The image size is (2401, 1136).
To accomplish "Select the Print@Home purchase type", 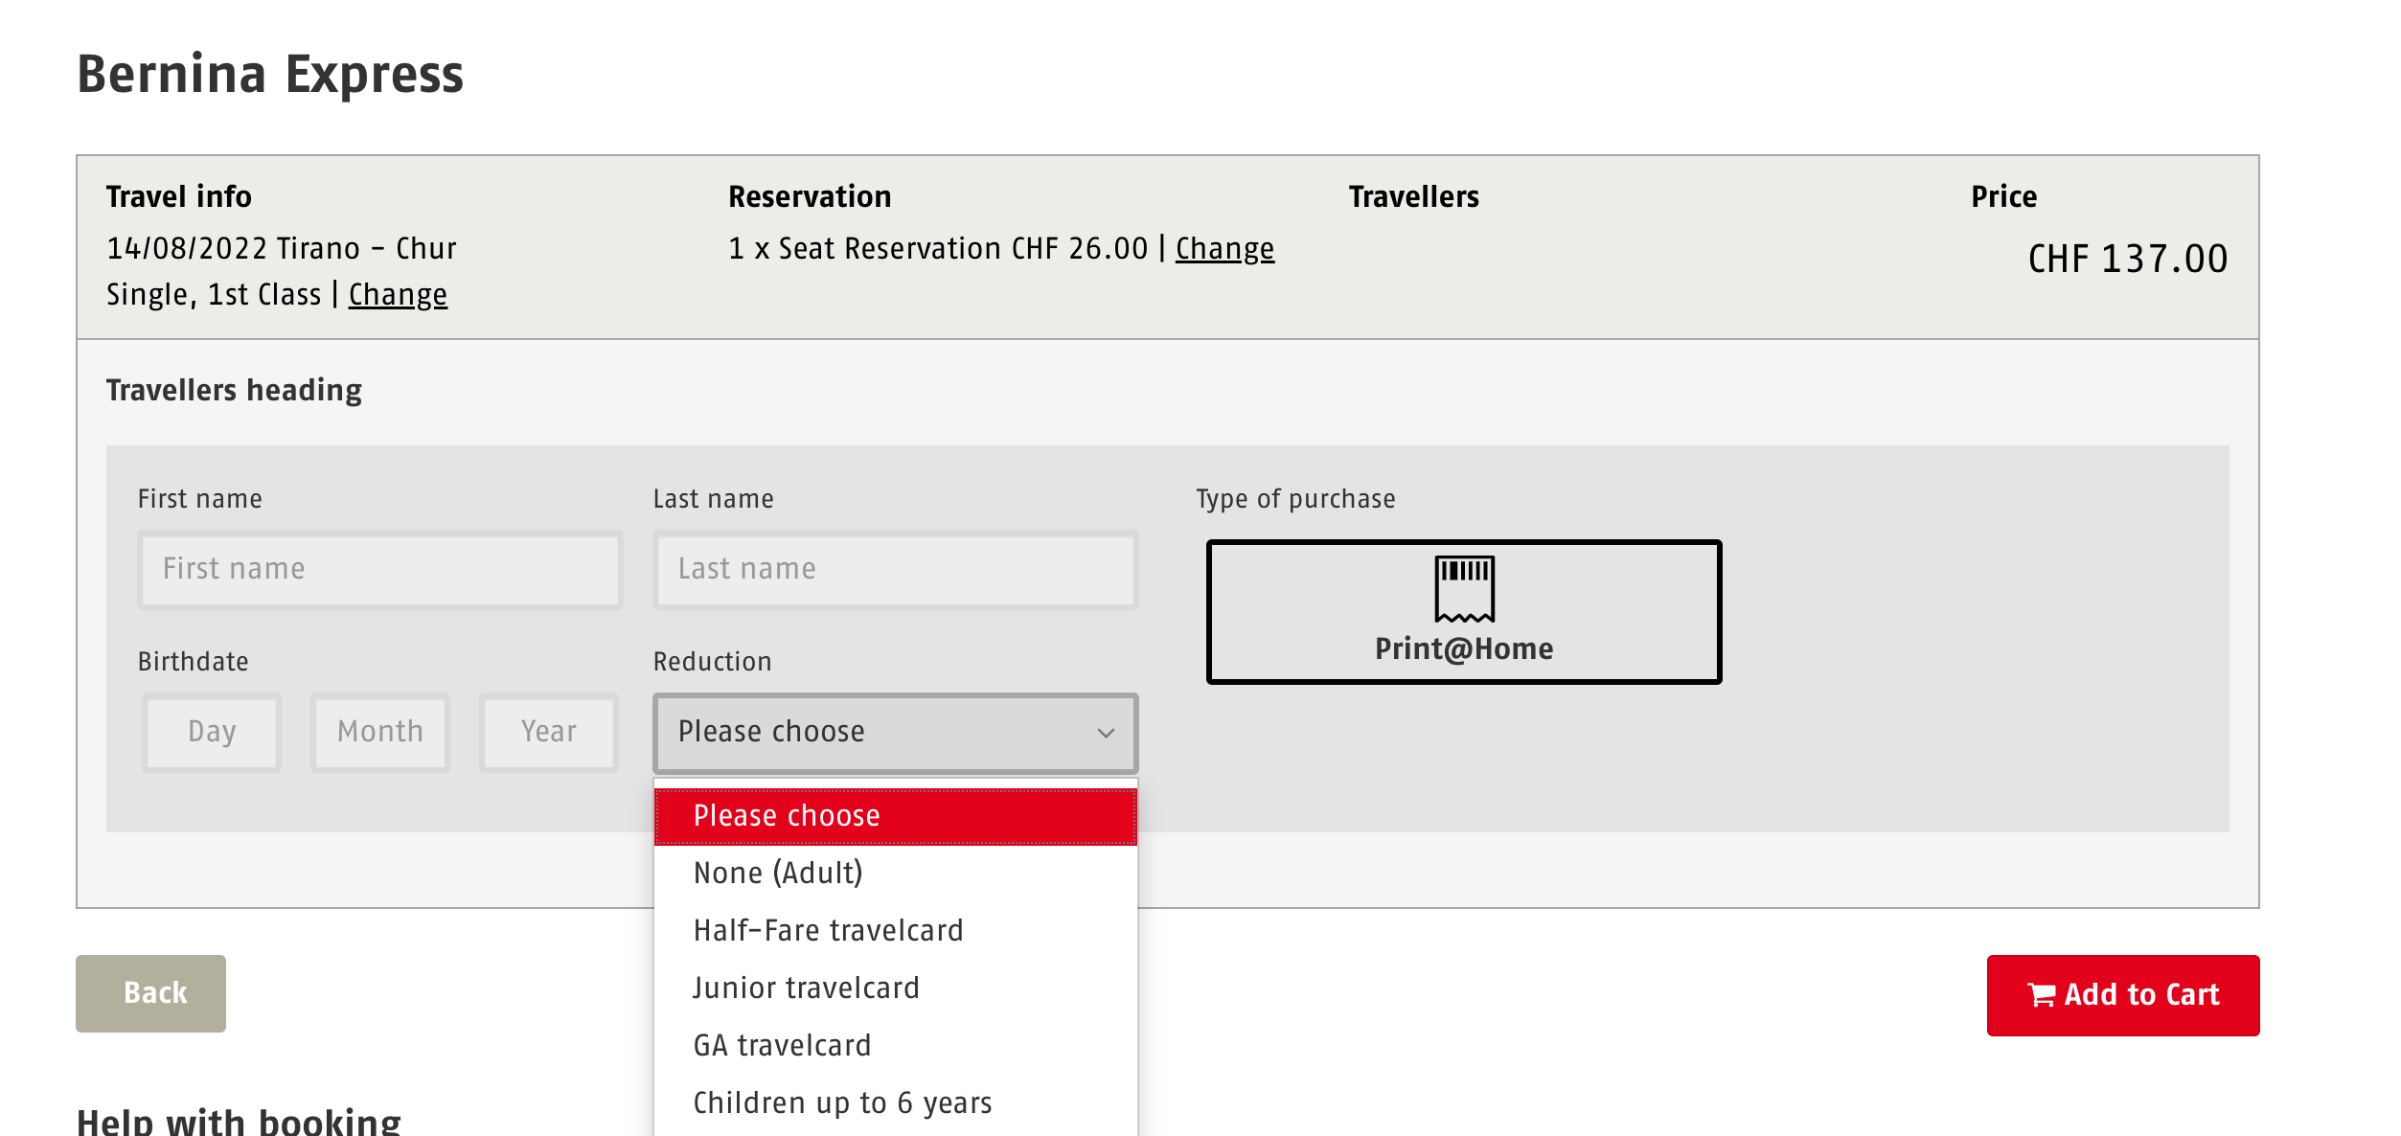I will point(1464,612).
